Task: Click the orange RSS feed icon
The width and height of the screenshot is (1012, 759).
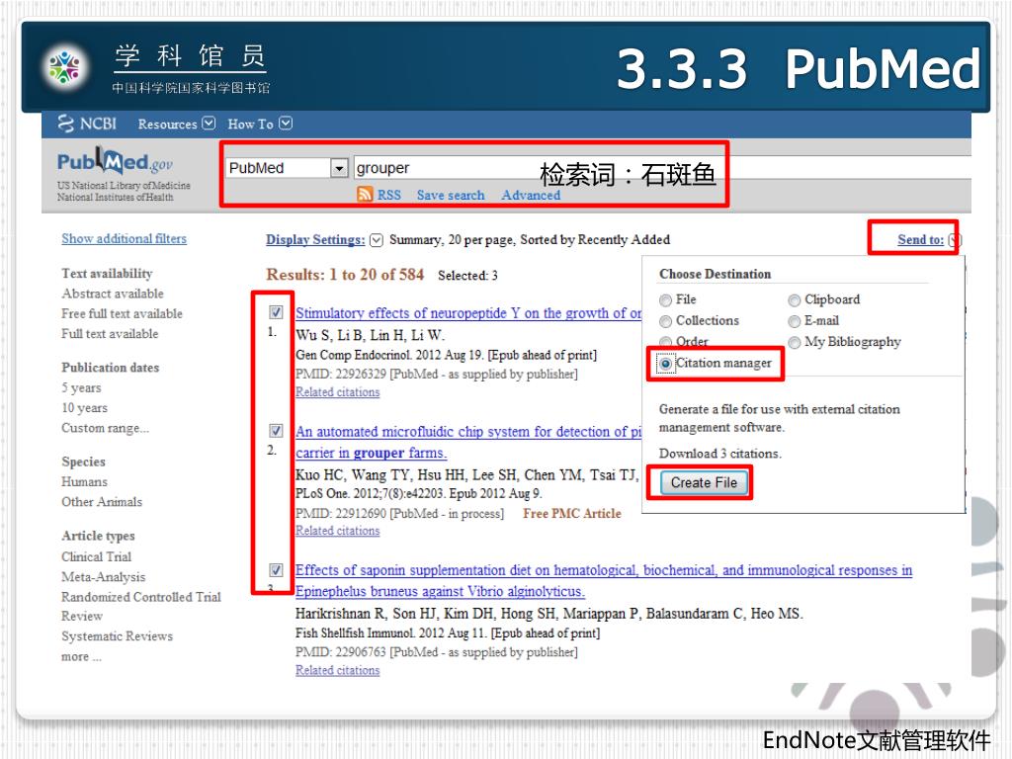Action: tap(366, 195)
